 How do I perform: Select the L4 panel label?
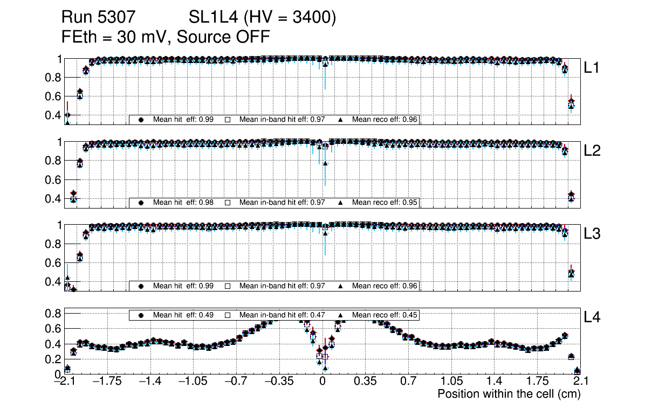click(592, 317)
